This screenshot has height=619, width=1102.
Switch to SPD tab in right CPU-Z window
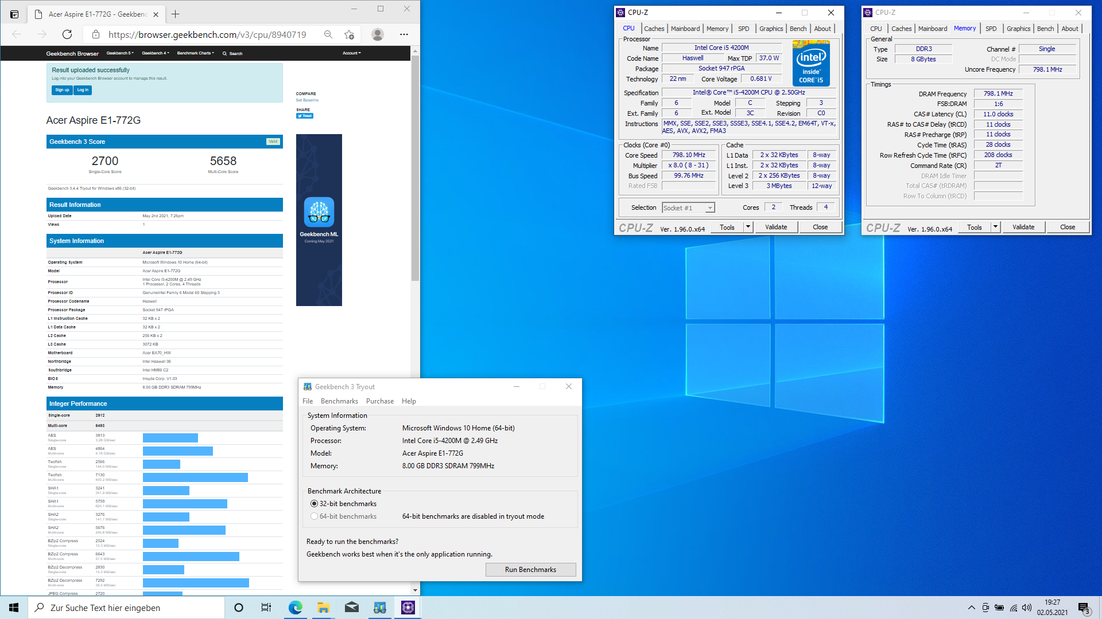991,29
